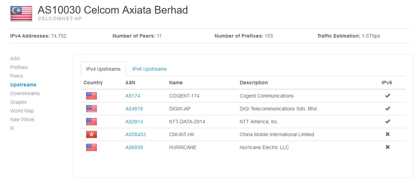Show Downstreams from the sidebar

25,94
